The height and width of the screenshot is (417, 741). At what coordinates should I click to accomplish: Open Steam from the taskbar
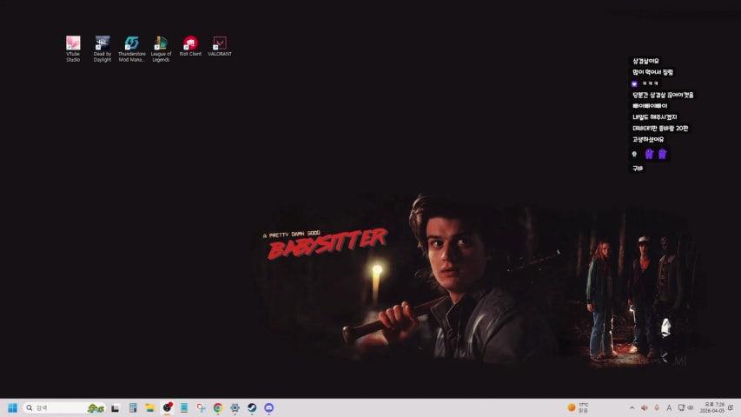pyautogui.click(x=252, y=407)
